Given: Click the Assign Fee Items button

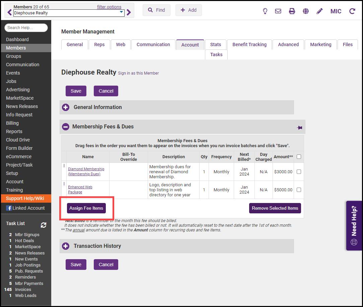Looking at the screenshot, I should click(86, 208).
